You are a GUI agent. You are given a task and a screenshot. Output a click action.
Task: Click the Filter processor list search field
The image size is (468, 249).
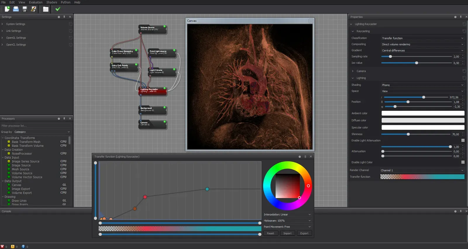coord(35,126)
